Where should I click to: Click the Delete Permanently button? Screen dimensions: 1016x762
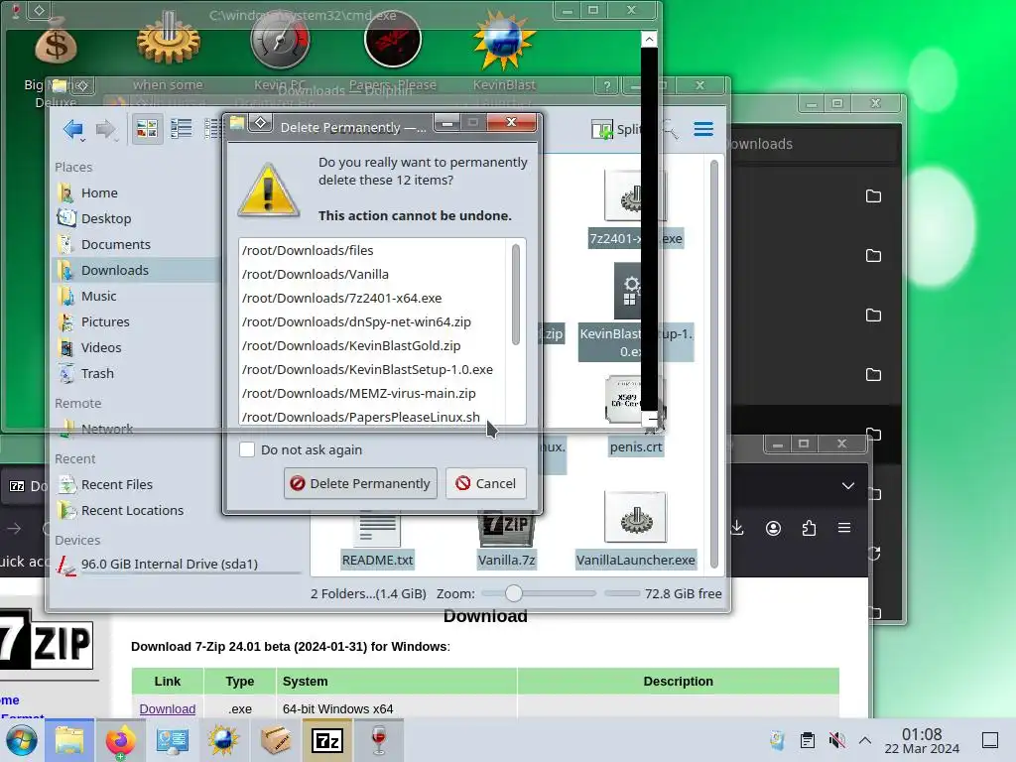coord(360,483)
